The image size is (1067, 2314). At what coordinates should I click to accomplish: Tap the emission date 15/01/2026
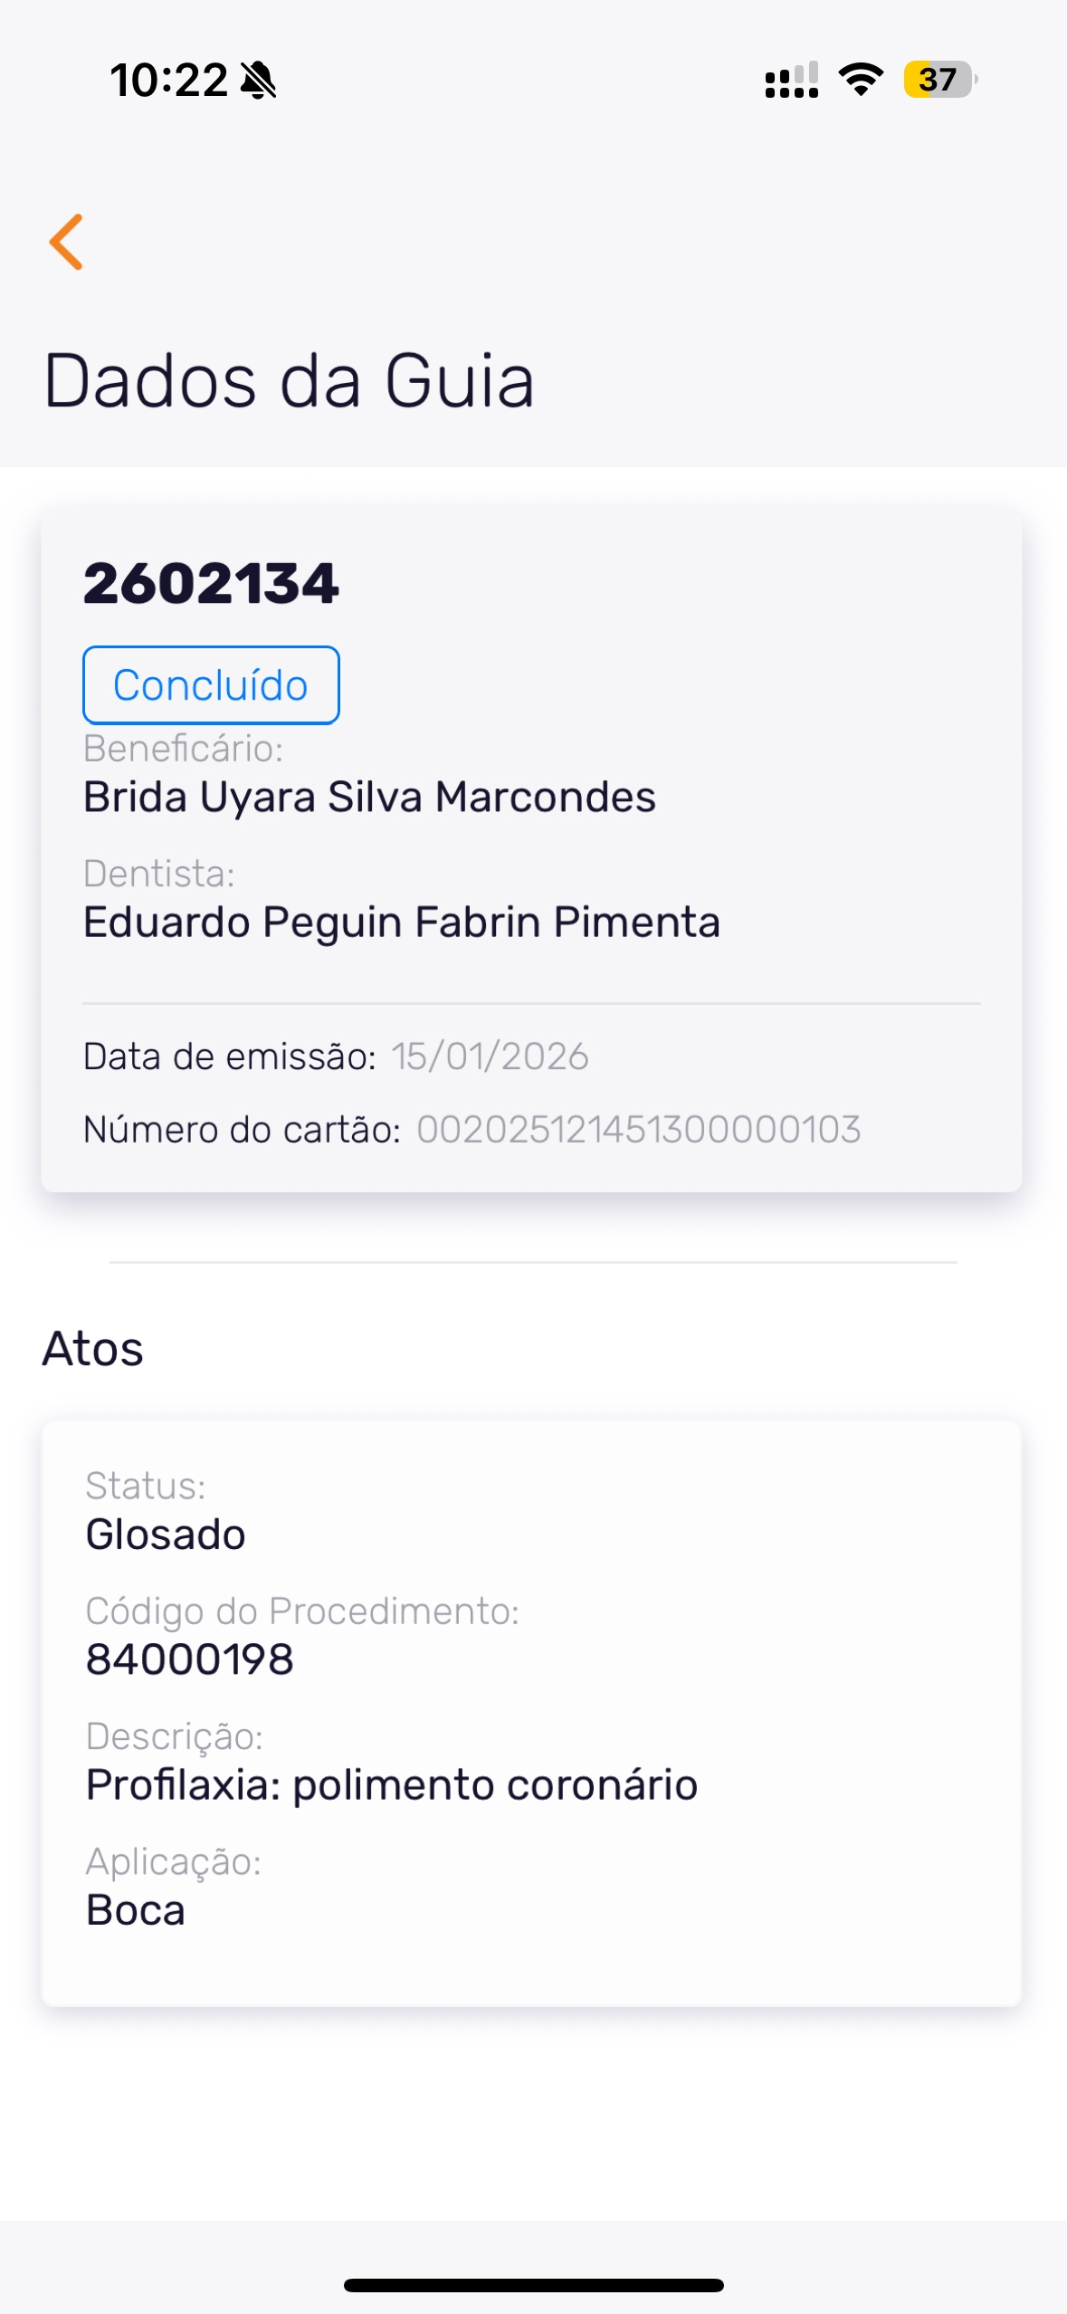(490, 1057)
